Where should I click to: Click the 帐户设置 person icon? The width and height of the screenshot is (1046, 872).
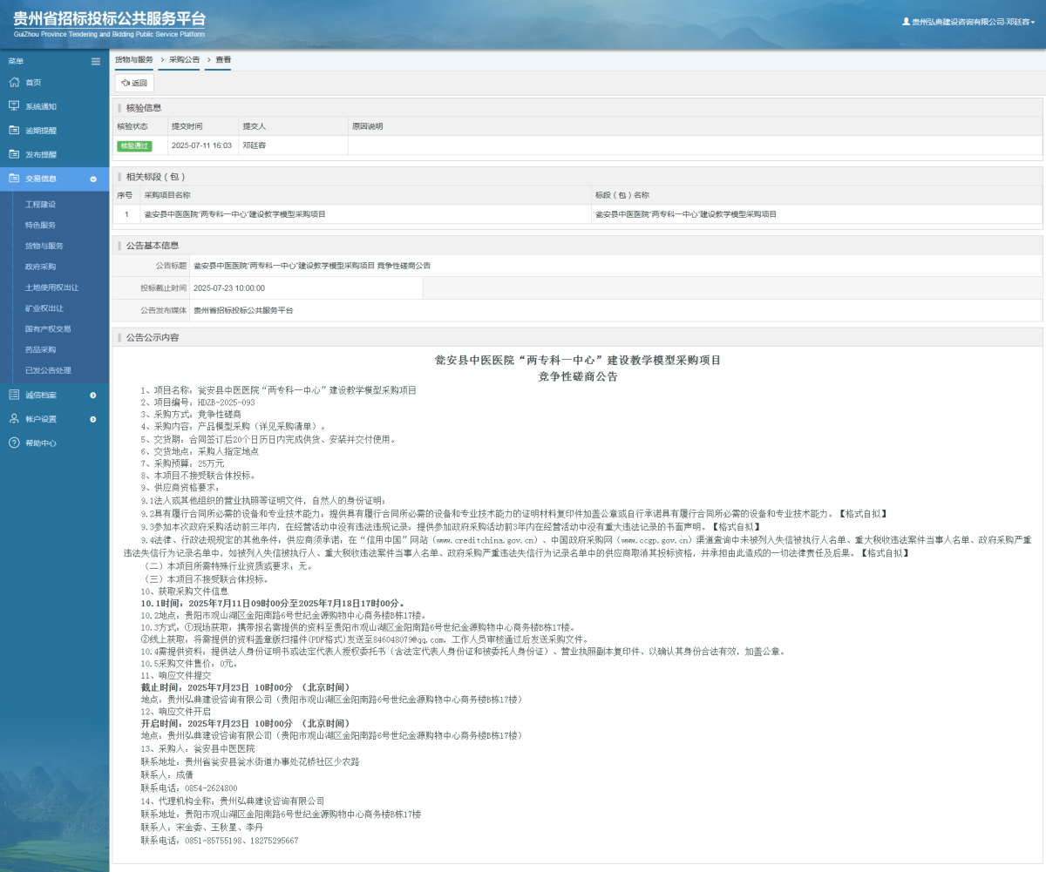(14, 419)
